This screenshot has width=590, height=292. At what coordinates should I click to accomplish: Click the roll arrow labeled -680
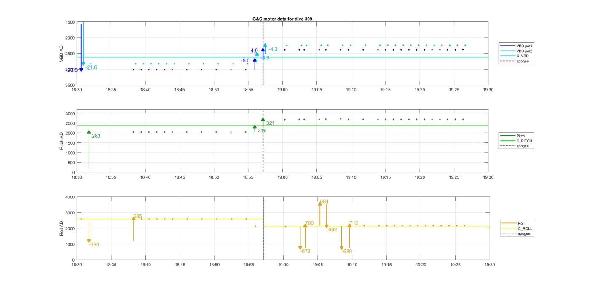tap(89, 230)
